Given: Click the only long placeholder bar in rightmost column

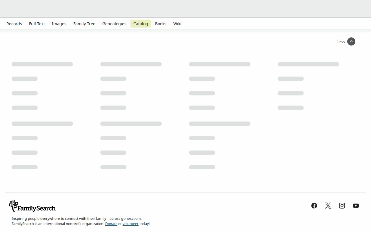Looking at the screenshot, I should tap(308, 64).
